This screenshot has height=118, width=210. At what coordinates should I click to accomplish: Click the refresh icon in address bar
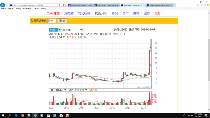pyautogui.click(x=66, y=5)
